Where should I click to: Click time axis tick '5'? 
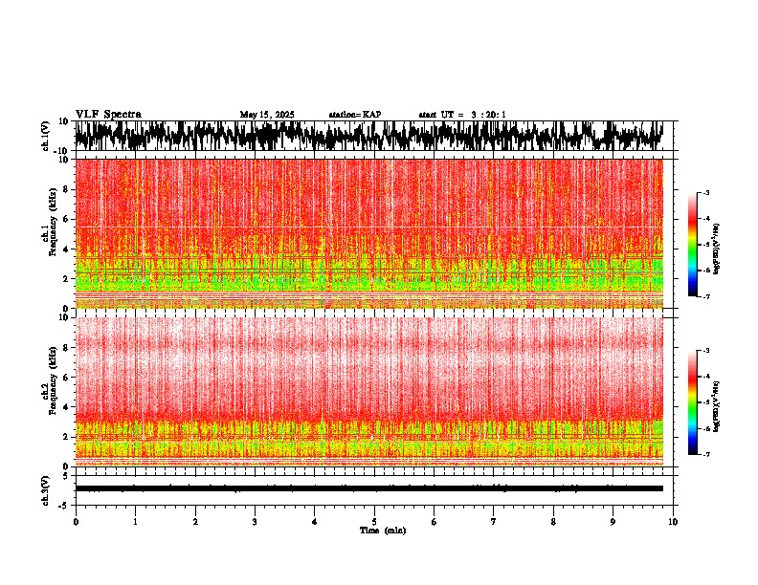pyautogui.click(x=374, y=522)
